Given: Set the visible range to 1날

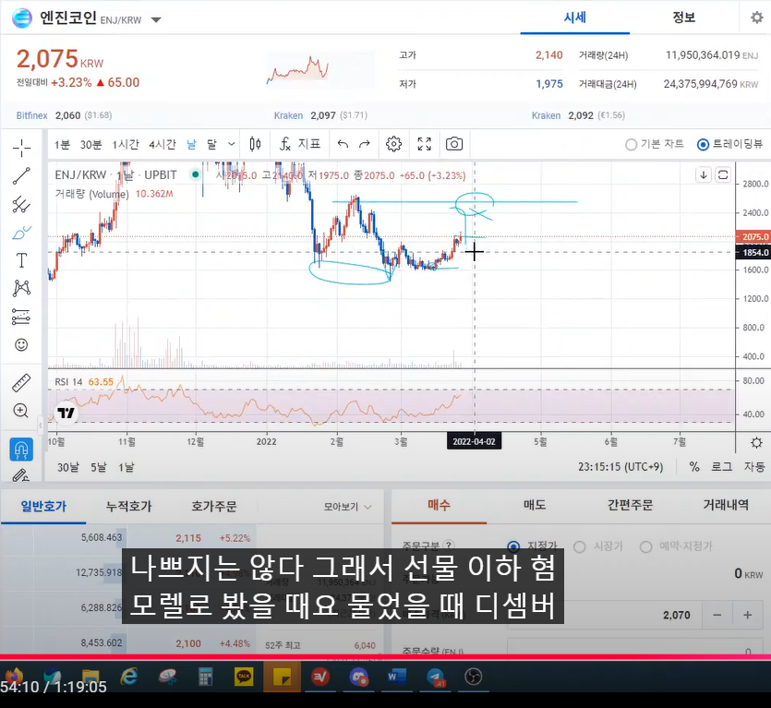Looking at the screenshot, I should tap(126, 467).
